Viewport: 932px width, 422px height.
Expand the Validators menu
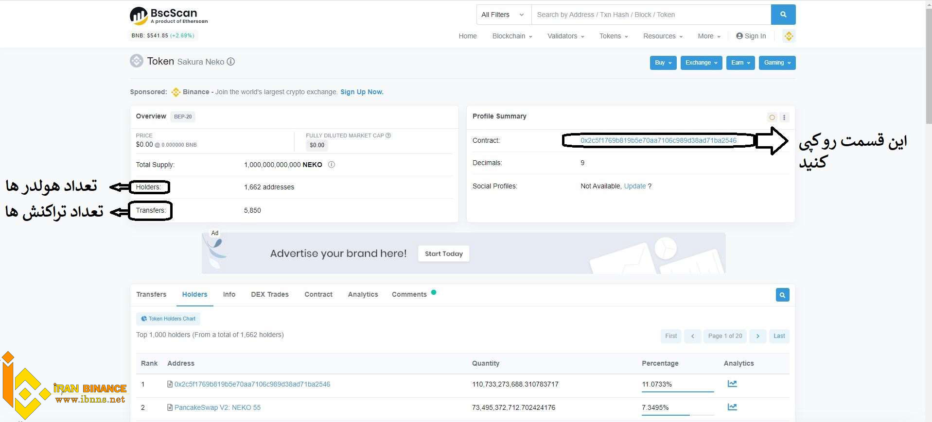565,36
